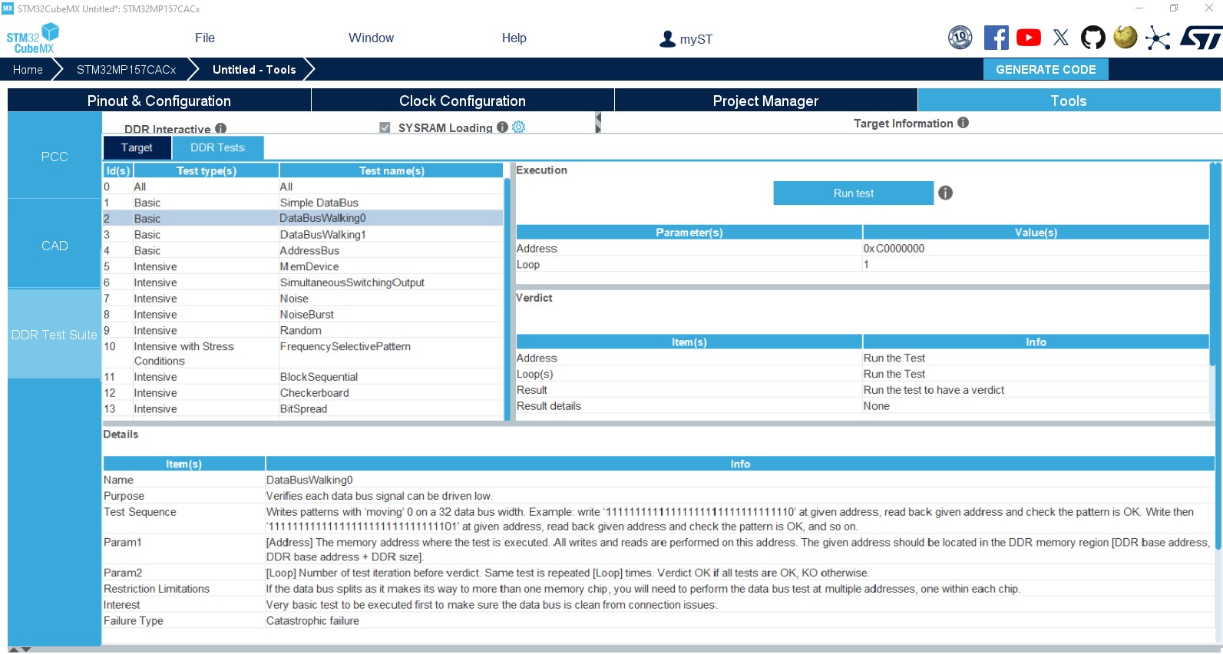Collapse the panel using splitter arrows
The width and height of the screenshot is (1223, 654).
(598, 123)
